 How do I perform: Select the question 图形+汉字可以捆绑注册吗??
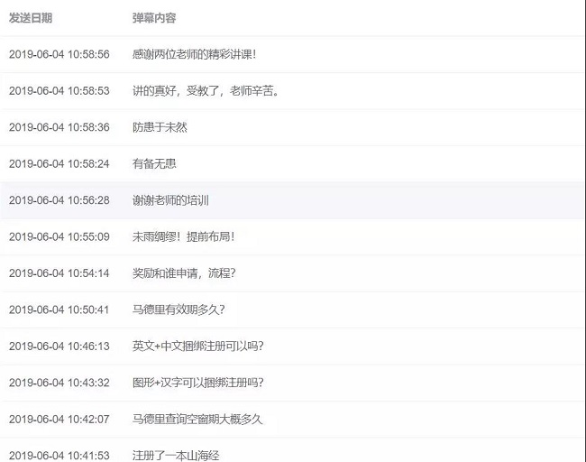coord(197,383)
